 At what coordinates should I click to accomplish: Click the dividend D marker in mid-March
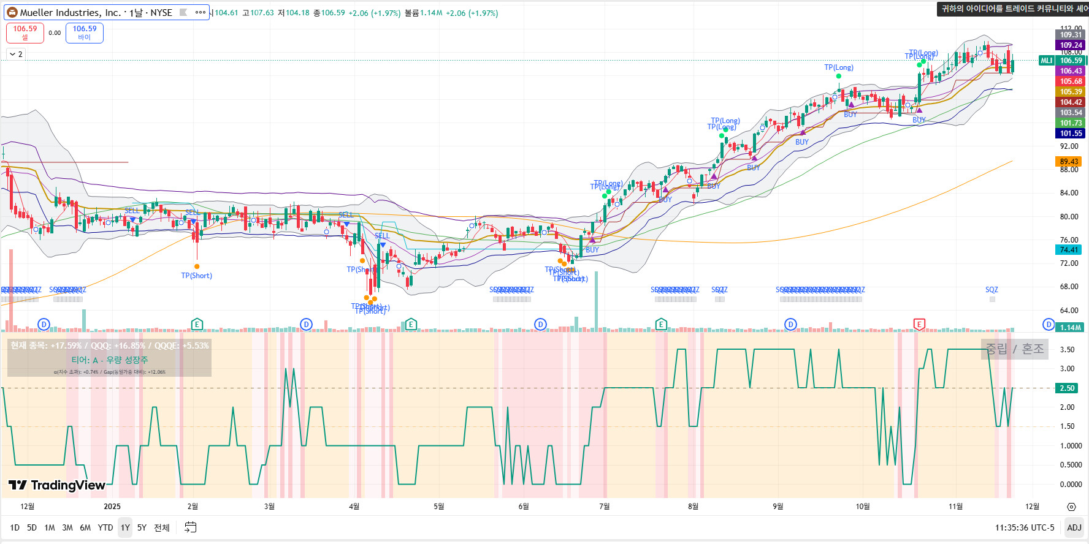(x=307, y=324)
